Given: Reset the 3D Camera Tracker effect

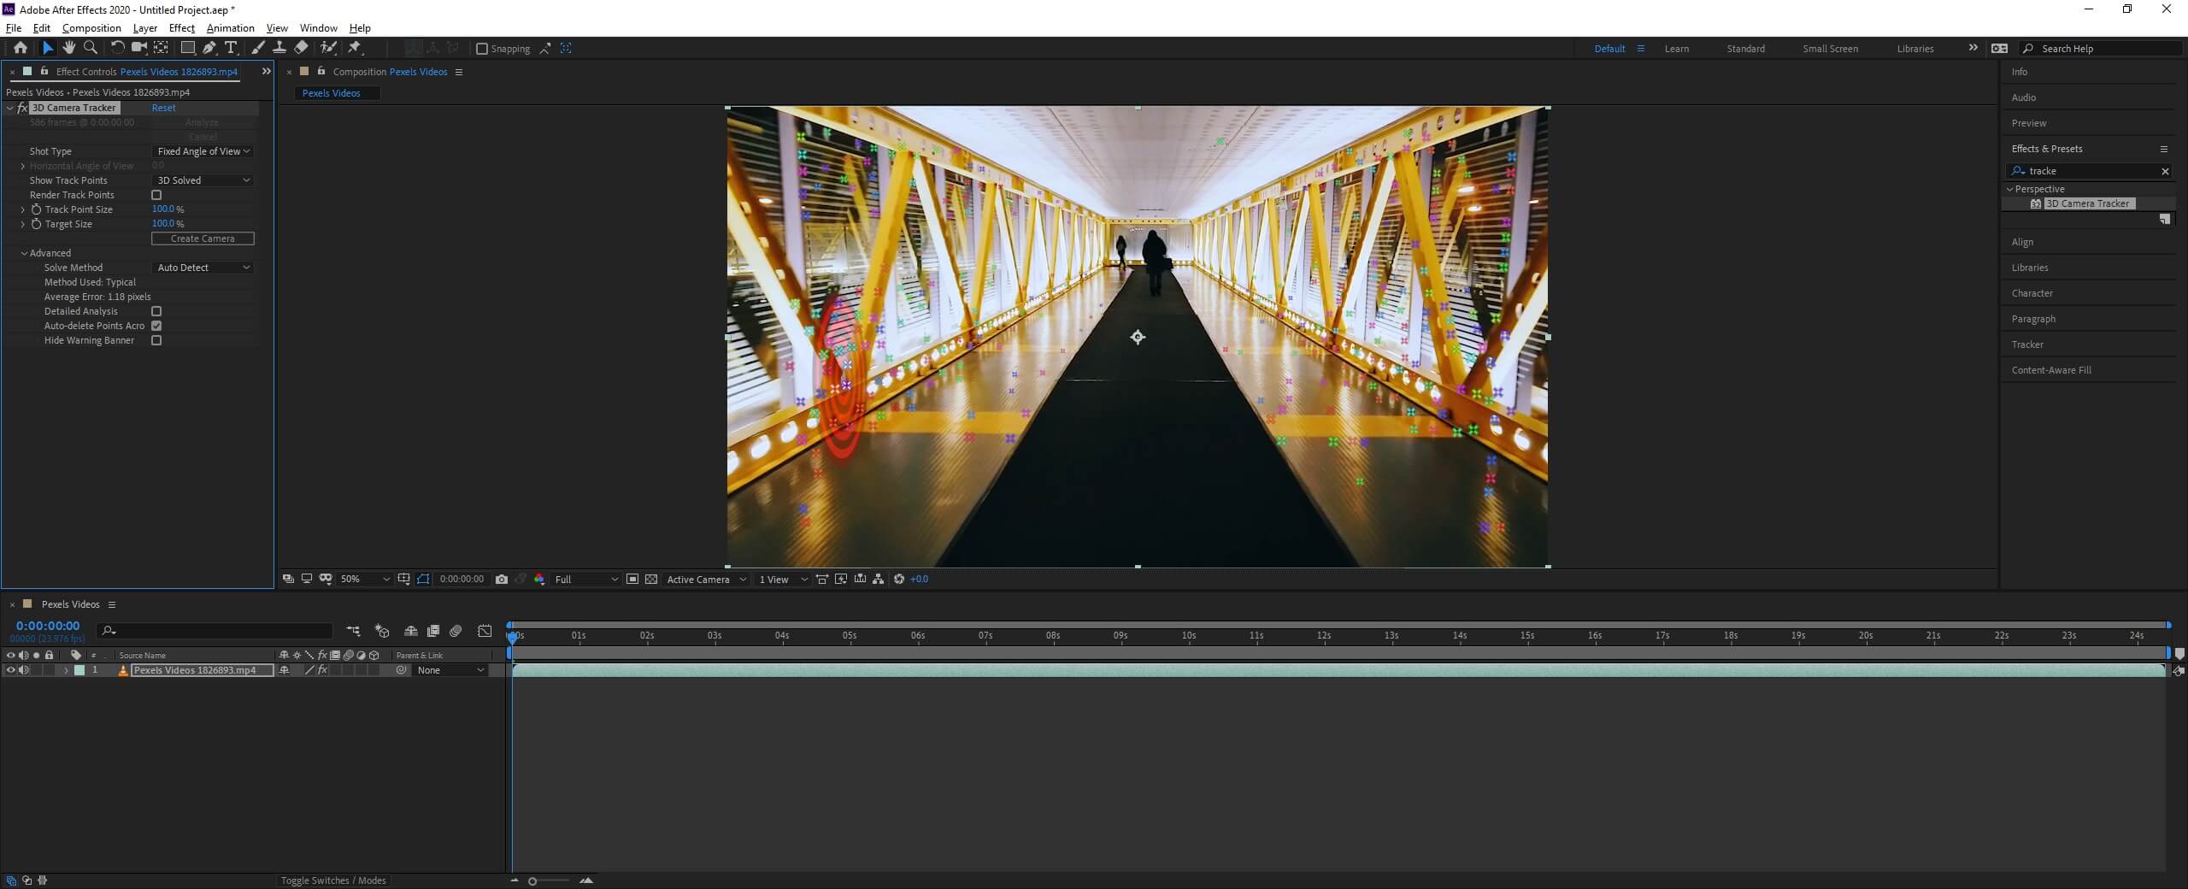Looking at the screenshot, I should (x=163, y=108).
